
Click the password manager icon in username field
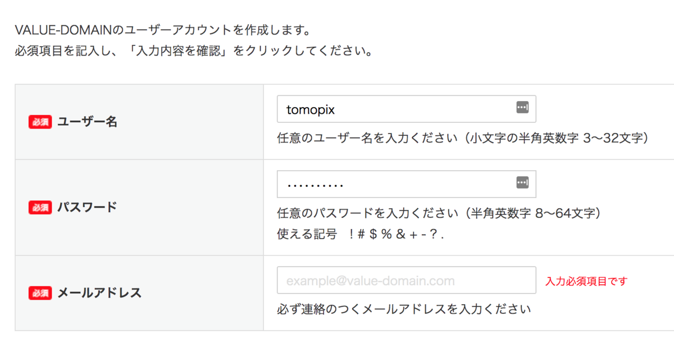tap(522, 107)
